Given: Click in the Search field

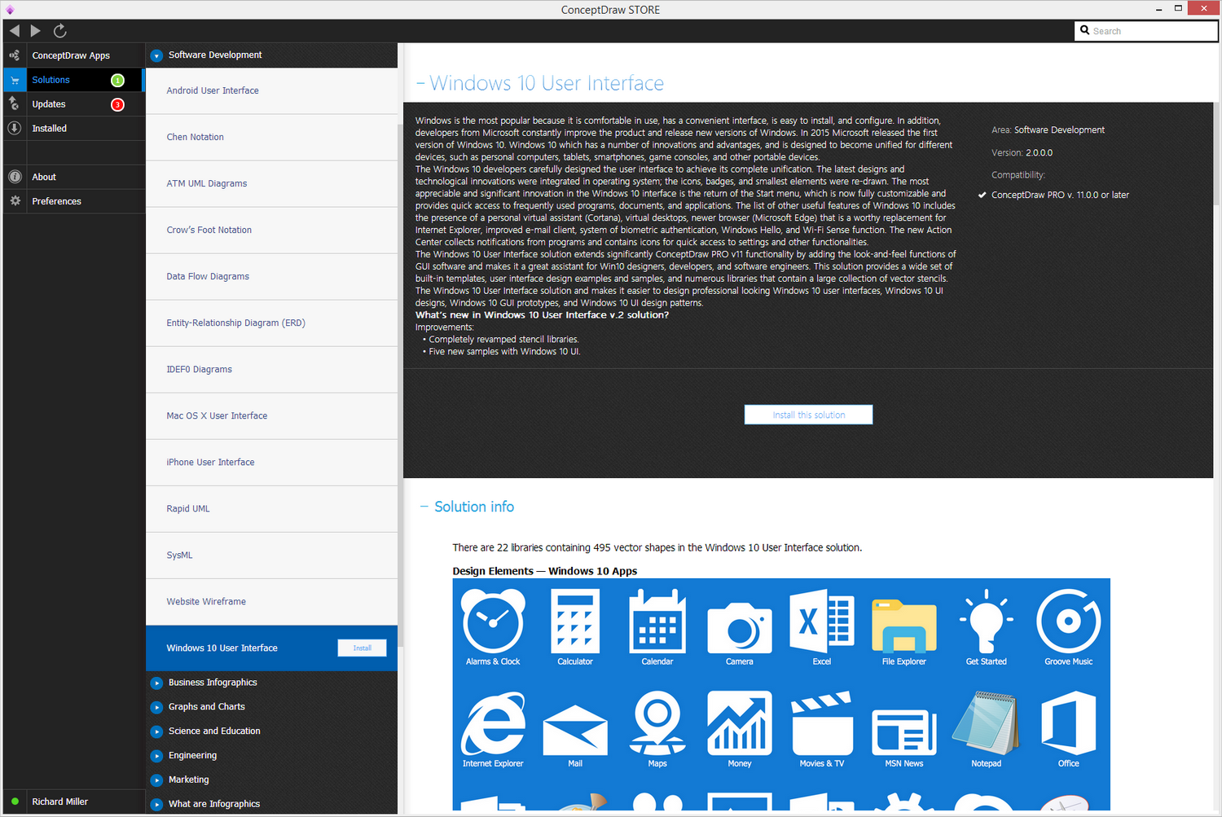Looking at the screenshot, I should click(1146, 31).
